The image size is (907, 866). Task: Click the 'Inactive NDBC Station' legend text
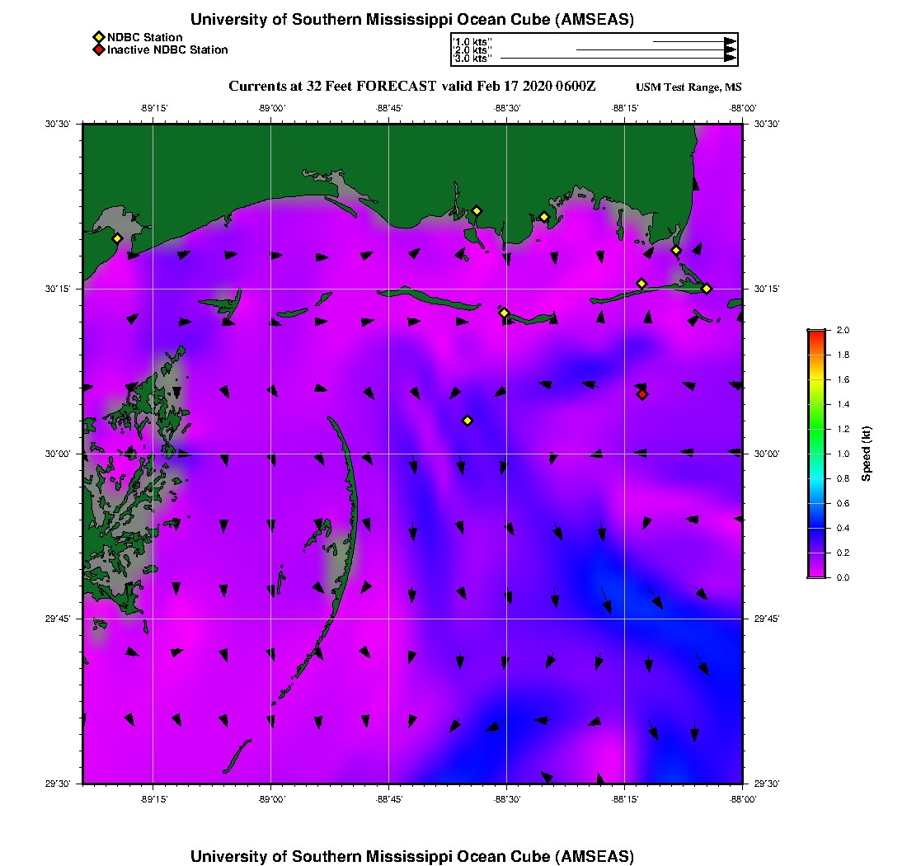click(167, 50)
